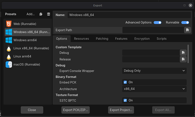Image resolution: width=195 pixels, height=117 pixels.
Task: Duplicate the selected export preset
Action: (x=41, y=14)
